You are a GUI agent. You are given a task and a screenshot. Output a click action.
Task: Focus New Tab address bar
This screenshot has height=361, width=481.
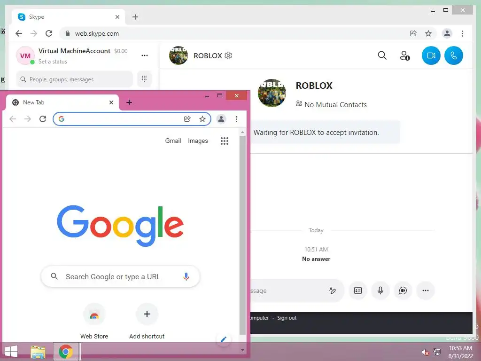coord(132,119)
